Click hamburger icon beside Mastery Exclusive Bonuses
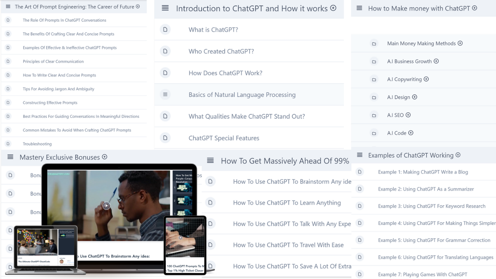Screen dimensions: 496x279 (10, 157)
